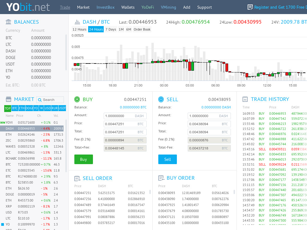Viewport: 307px width, 230px height.
Task: Click the Sell Order list scrollbar
Action: [x=150, y=192]
